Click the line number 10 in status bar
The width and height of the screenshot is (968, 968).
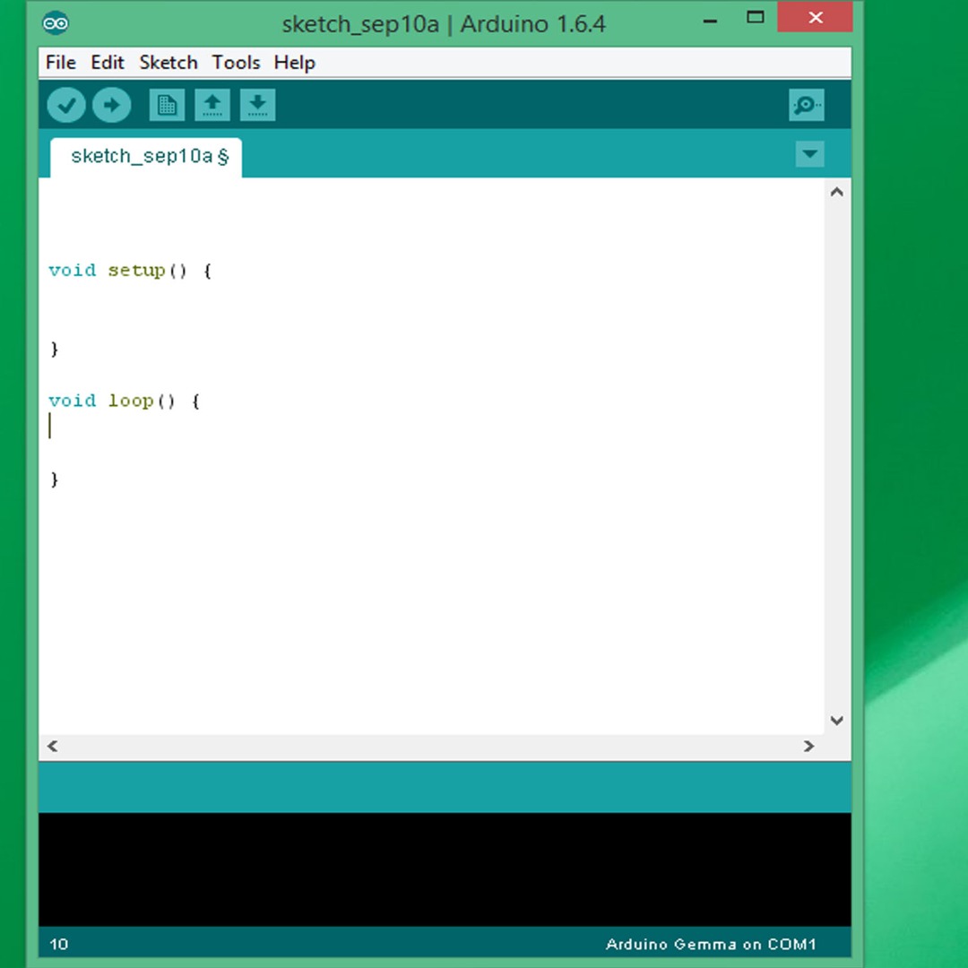point(58,944)
